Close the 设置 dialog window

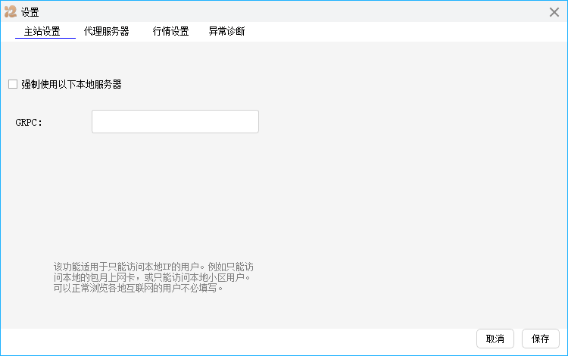coord(554,12)
